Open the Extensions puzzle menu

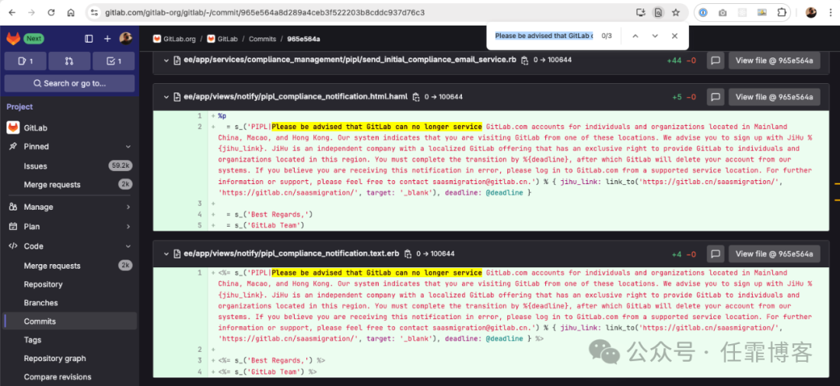[782, 12]
